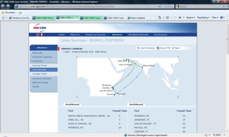Click MOMBASA, KE in NorthBound list
This screenshot has height=137, width=229.
(x=142, y=116)
